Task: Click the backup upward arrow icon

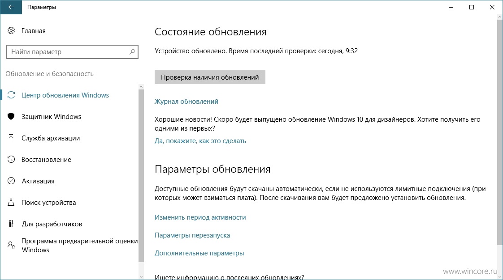Action: coord(11,138)
